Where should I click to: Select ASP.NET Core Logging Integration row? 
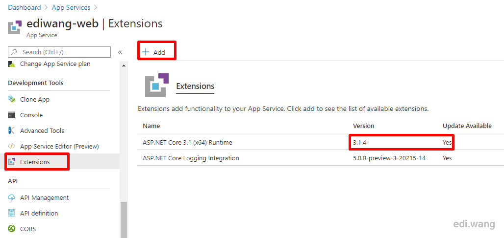321,158
